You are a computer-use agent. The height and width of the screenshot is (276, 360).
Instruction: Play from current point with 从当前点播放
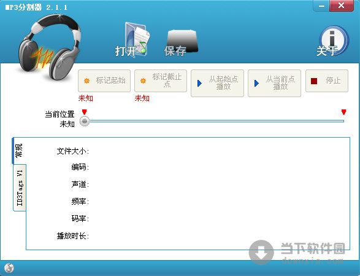[274, 83]
